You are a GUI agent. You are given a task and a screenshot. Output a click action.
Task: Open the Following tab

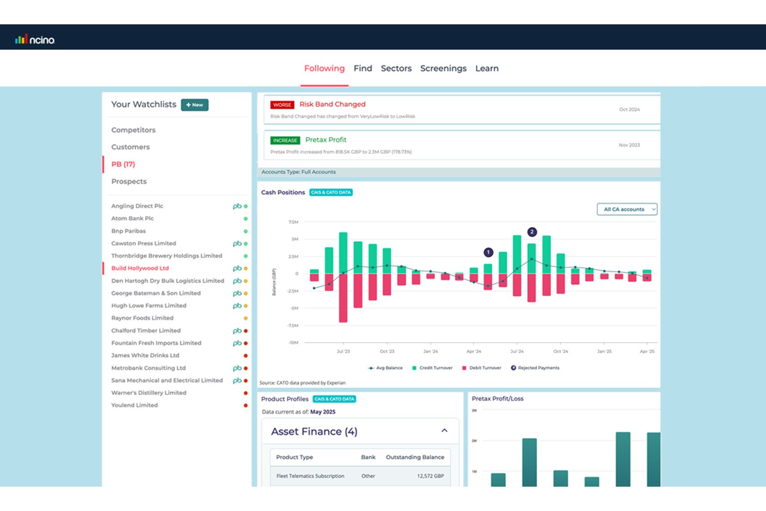pyautogui.click(x=324, y=68)
